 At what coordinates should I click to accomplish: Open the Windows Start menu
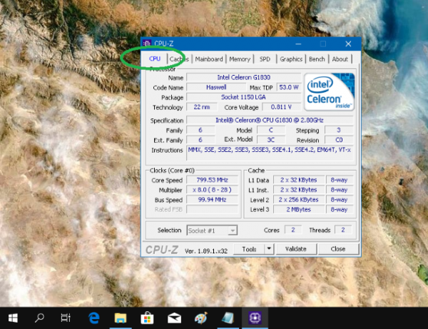13,318
